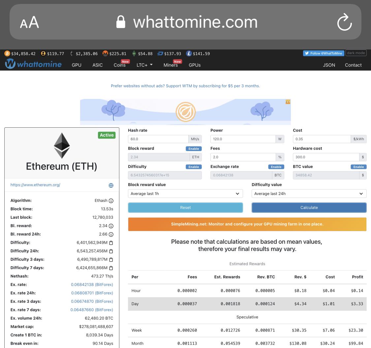371x348 pixels.
Task: Click the Fees input field
Action: pos(243,157)
